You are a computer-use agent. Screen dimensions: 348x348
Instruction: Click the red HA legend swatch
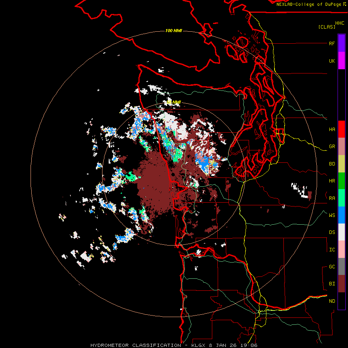[x=341, y=129]
